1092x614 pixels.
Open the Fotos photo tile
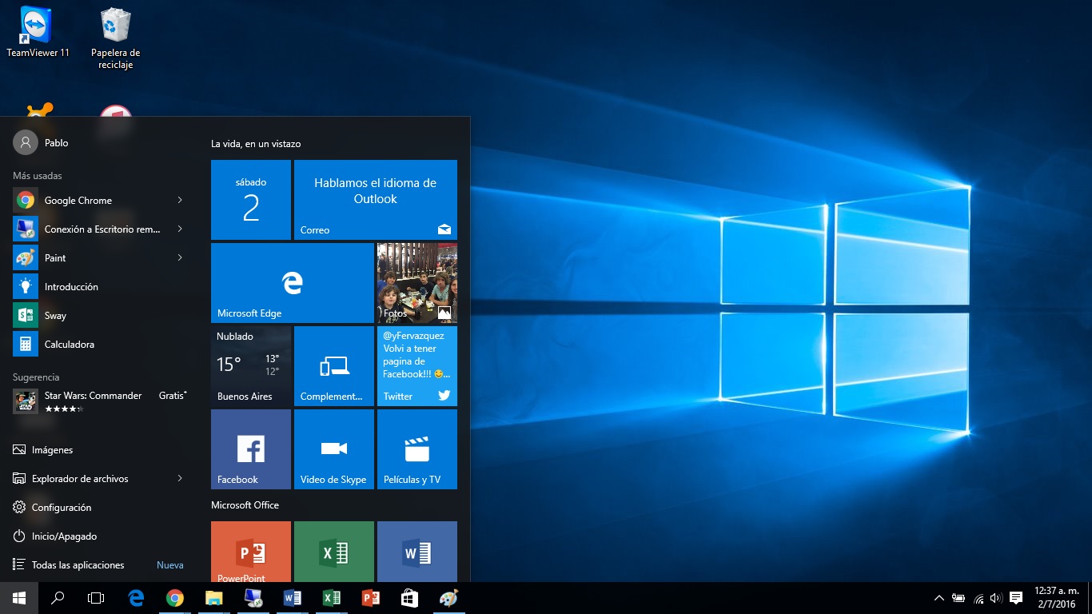(x=416, y=283)
